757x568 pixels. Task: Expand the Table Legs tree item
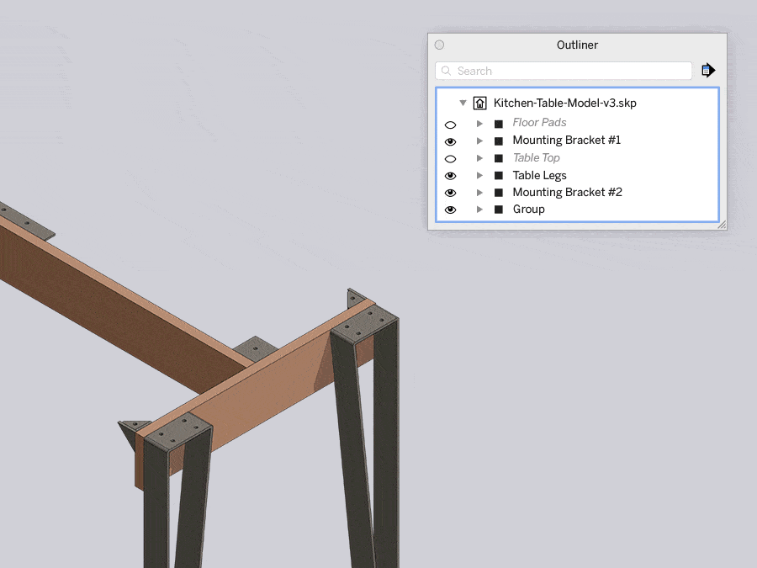(479, 175)
